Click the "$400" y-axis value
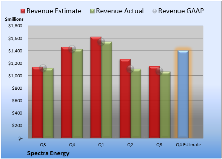The width and height of the screenshot is (222, 159). (17, 113)
